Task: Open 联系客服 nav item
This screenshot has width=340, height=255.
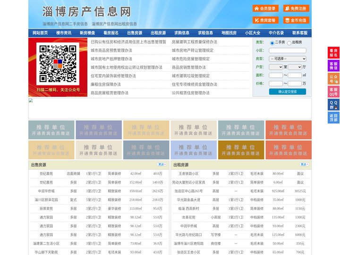Action: (x=300, y=33)
